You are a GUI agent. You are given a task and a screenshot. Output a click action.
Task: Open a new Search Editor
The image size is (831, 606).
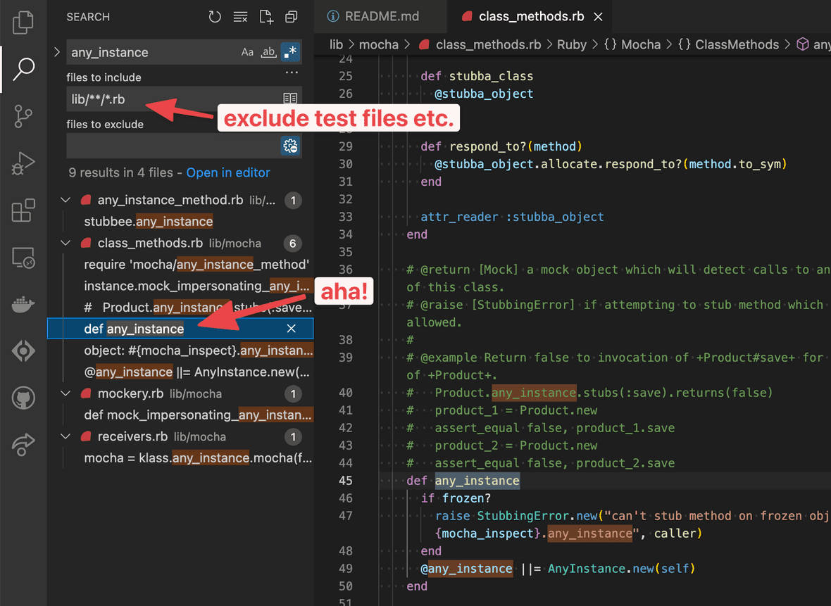(265, 16)
